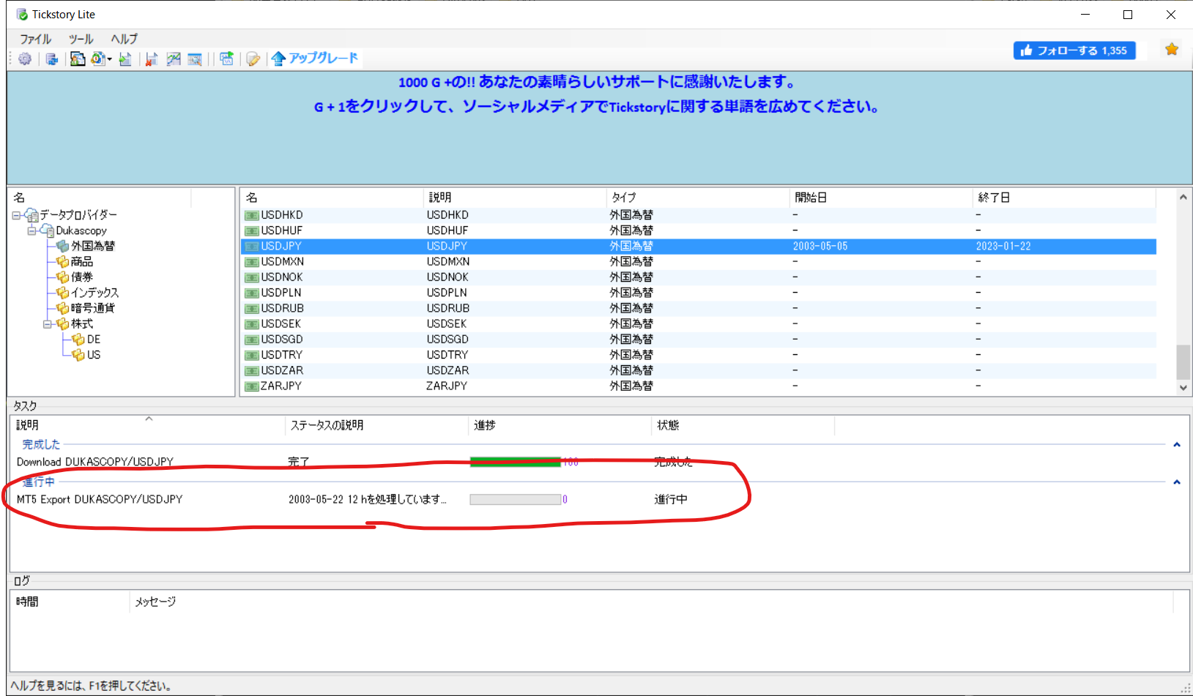
Task: Click the Download task green progress bar
Action: [x=516, y=462]
